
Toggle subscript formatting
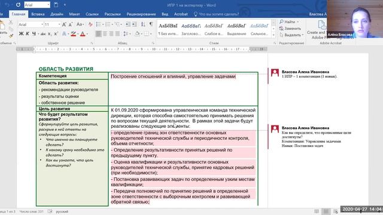pyautogui.click(x=50, y=34)
